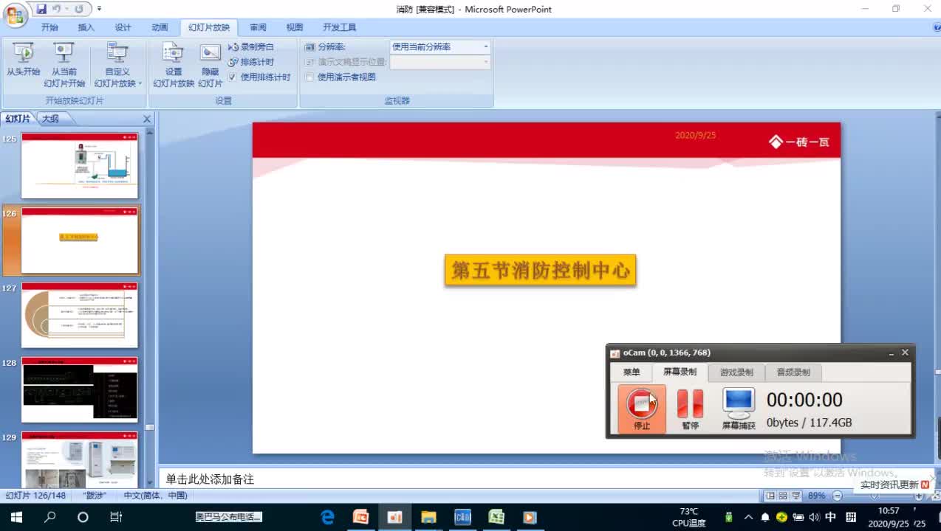Click oCam Screen Capture button (屏幕捕获)

[x=739, y=409]
